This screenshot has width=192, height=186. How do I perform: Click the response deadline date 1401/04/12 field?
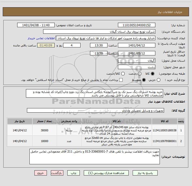[137, 45]
